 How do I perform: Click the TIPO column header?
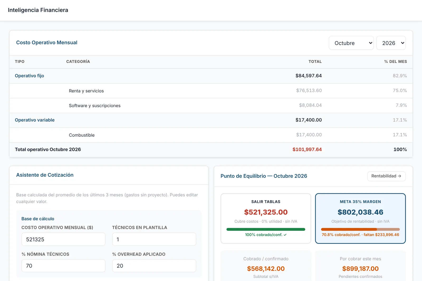tap(20, 62)
